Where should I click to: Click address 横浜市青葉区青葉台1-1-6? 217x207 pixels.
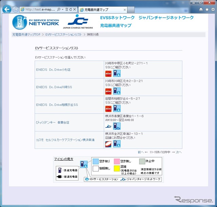pyautogui.click(x=124, y=116)
